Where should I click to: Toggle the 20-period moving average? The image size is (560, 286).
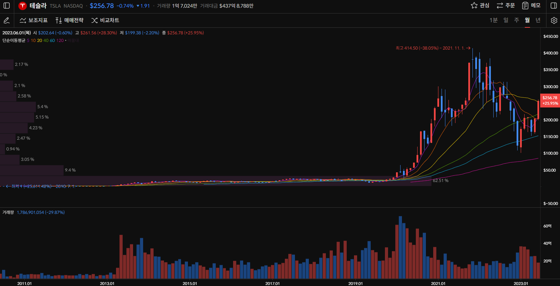[40, 41]
